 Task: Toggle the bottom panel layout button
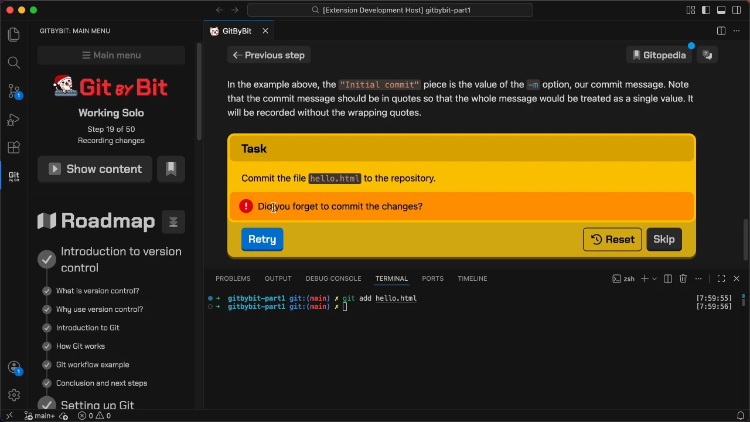[x=721, y=10]
